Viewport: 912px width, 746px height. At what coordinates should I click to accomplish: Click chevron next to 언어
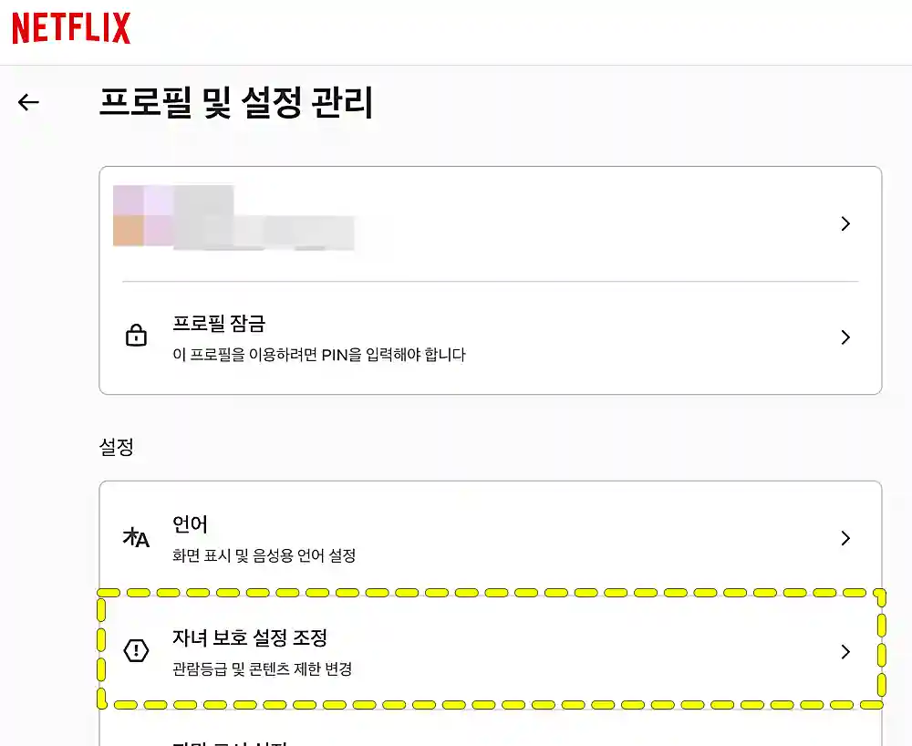pyautogui.click(x=844, y=539)
